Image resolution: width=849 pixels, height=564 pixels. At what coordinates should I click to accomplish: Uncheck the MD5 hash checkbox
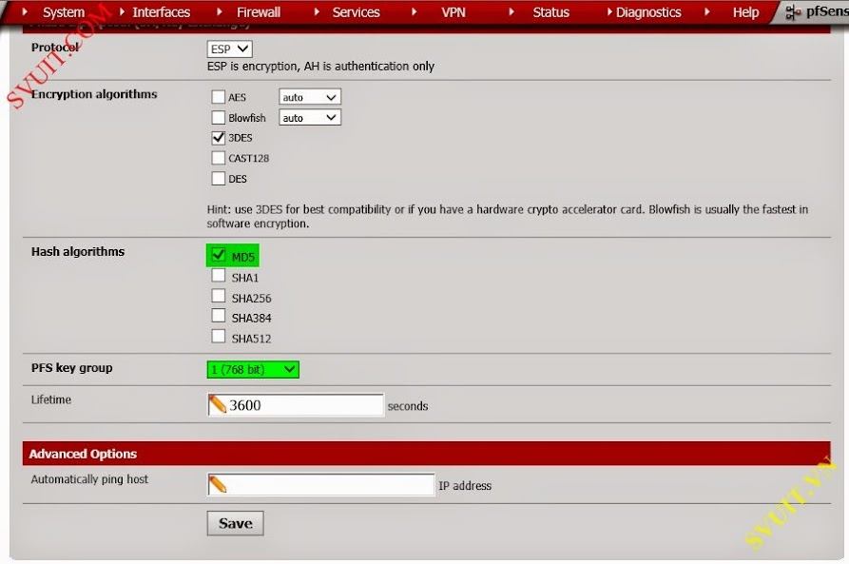tap(219, 255)
